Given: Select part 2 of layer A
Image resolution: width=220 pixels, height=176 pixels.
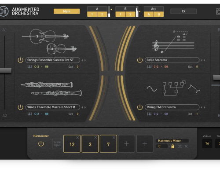Looking at the screenshot, I should pos(102,14).
